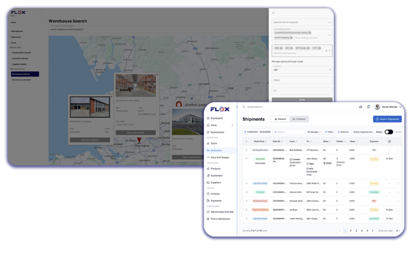Select the Frances Swa... row checkbox
The height and width of the screenshot is (275, 413).
[x=398, y=183]
